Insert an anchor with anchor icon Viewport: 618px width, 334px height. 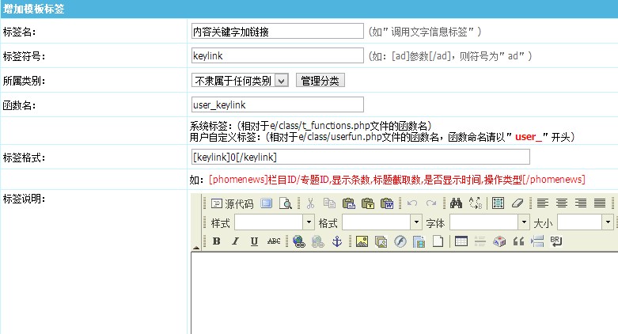click(x=336, y=241)
